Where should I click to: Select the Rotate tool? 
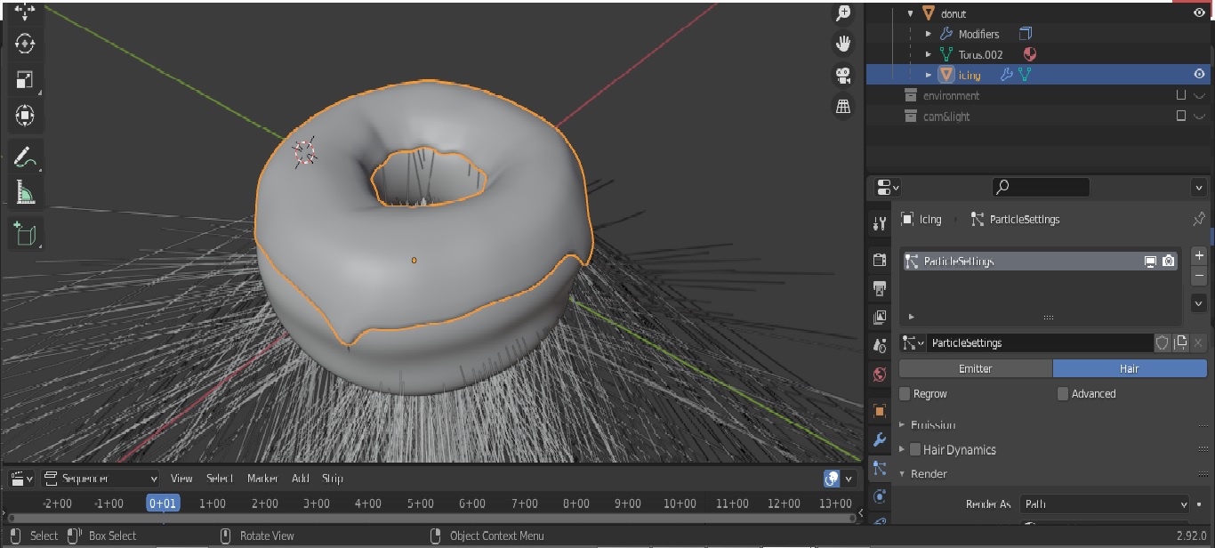point(25,44)
